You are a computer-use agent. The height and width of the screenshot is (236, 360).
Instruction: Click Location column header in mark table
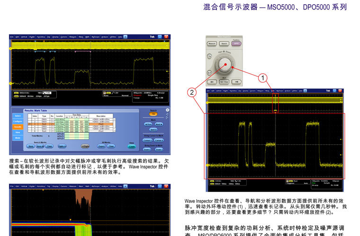[x=60, y=116]
